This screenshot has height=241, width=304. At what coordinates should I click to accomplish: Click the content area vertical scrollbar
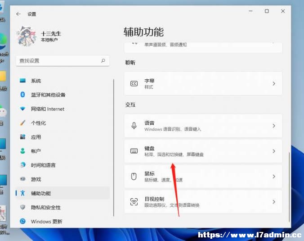289,187
